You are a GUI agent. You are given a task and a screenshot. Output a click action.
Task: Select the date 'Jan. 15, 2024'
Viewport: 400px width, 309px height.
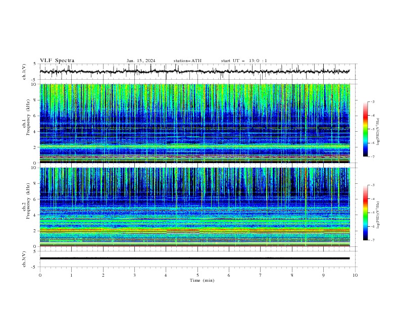tap(141, 61)
